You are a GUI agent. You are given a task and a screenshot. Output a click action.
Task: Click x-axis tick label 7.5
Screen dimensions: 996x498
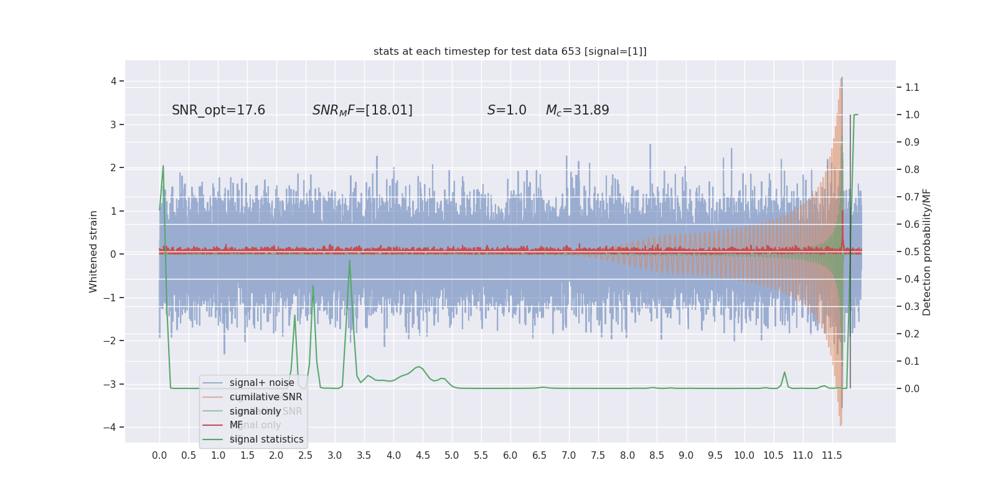[598, 456]
